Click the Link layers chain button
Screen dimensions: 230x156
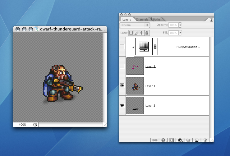[154, 140]
